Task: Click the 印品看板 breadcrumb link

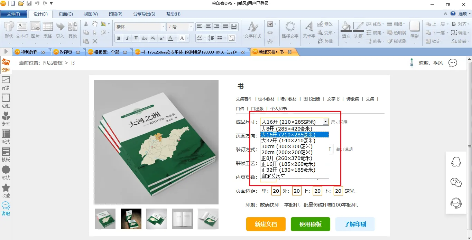Action: click(53, 63)
